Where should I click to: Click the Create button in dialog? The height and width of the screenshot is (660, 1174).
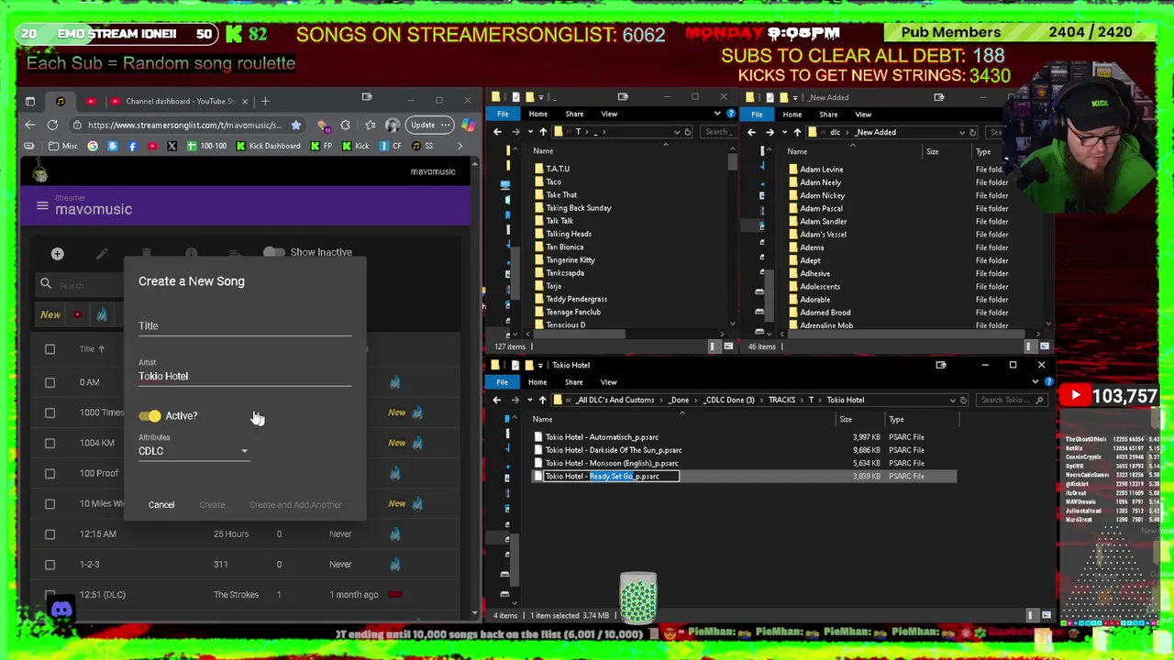click(x=212, y=504)
